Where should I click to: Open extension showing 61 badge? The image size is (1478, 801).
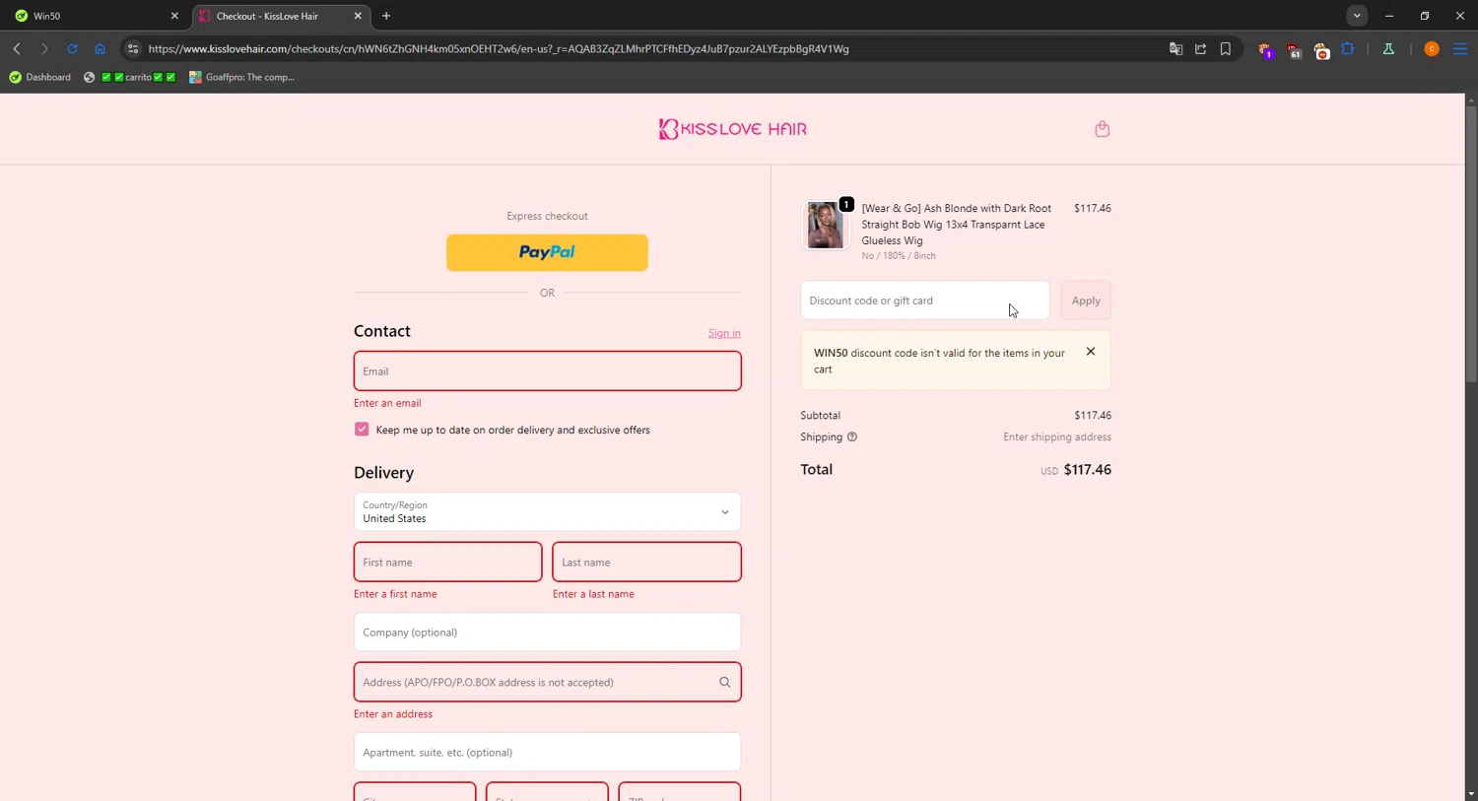click(1294, 49)
